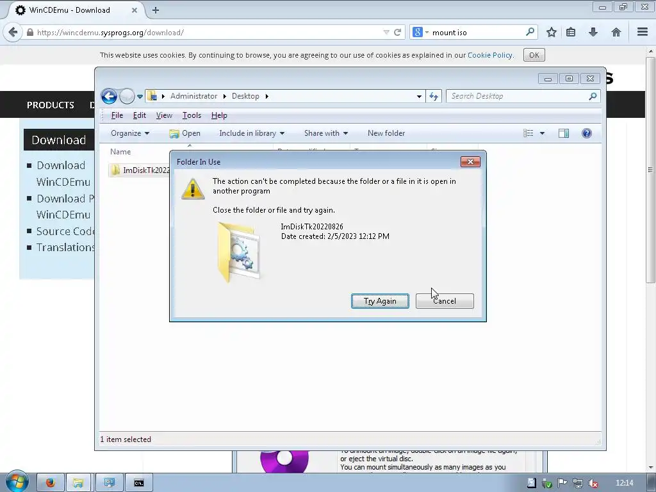Expand Include in library dropdown
This screenshot has height=492, width=656.
[x=251, y=133]
